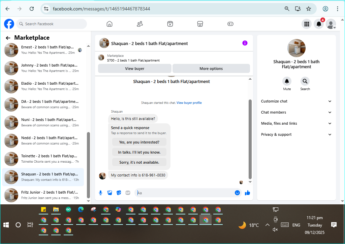Viewport: 345px width, 244px height.
Task: Open File Explorer from the taskbar
Action: tap(56, 210)
